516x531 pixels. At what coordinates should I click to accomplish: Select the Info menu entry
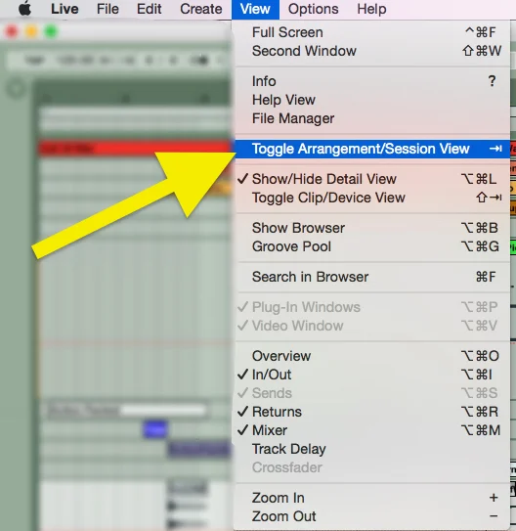click(x=372, y=81)
